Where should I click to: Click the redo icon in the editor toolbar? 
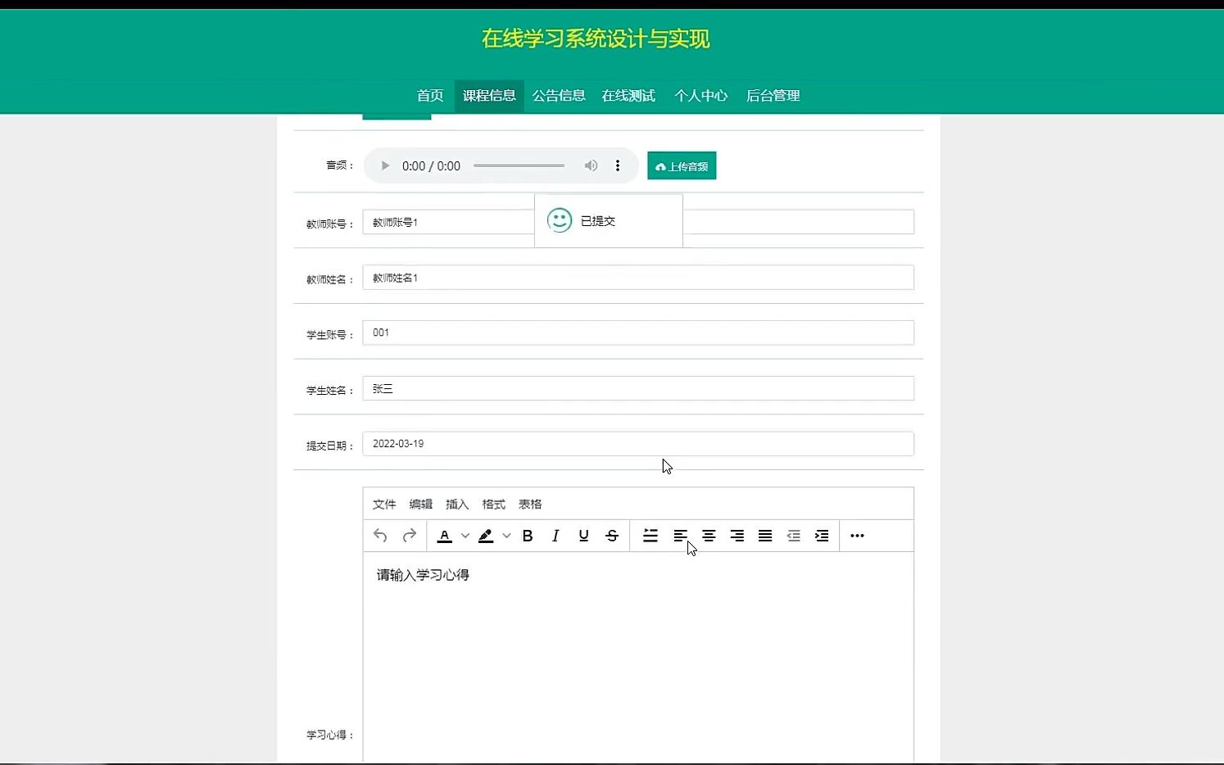pos(409,535)
